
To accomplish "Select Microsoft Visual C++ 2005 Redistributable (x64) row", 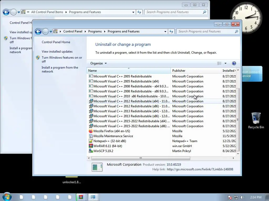I will 162,81.
